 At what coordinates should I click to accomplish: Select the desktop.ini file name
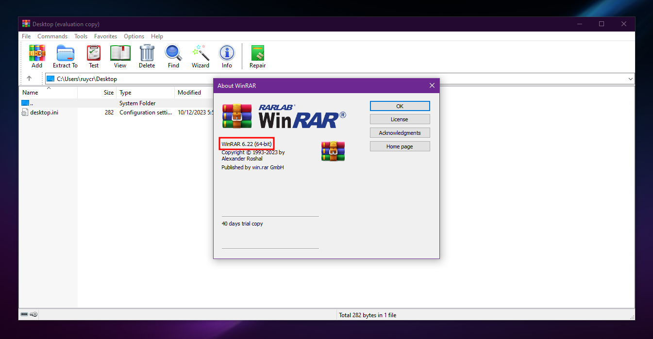pyautogui.click(x=44, y=113)
